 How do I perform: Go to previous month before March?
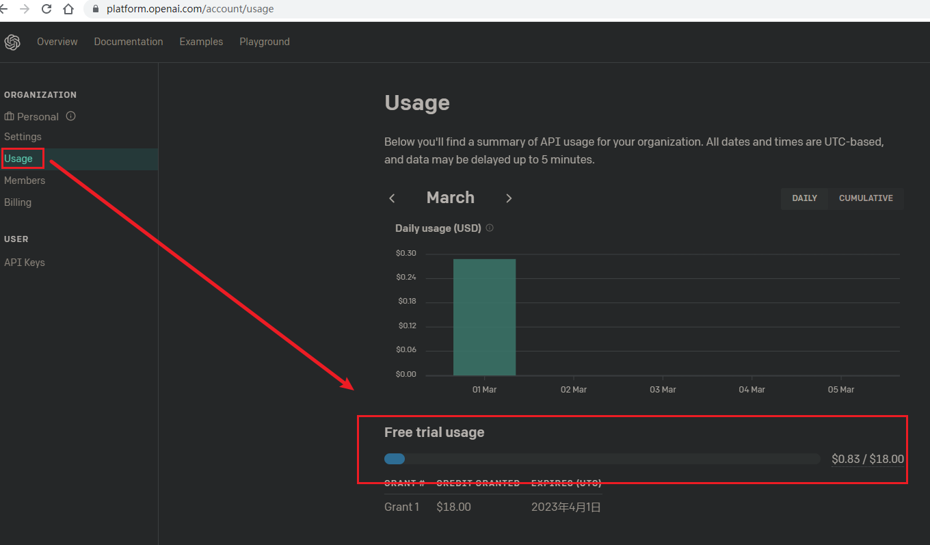(392, 198)
